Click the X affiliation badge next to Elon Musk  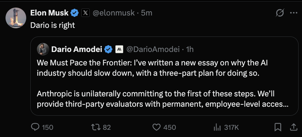click(x=85, y=13)
